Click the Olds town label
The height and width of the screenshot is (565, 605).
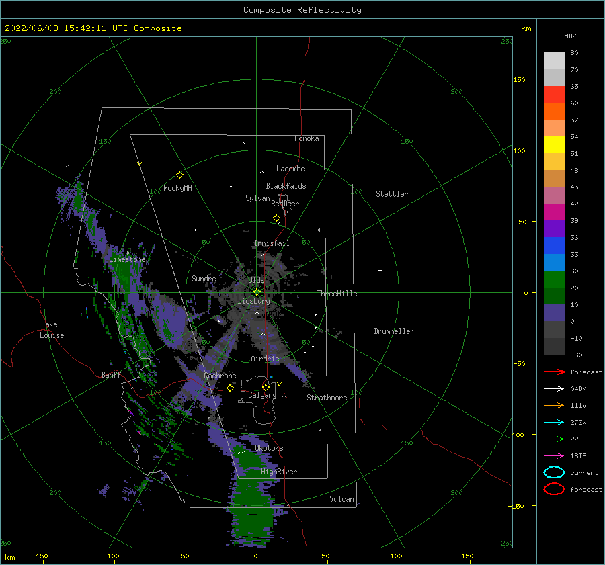click(x=256, y=280)
